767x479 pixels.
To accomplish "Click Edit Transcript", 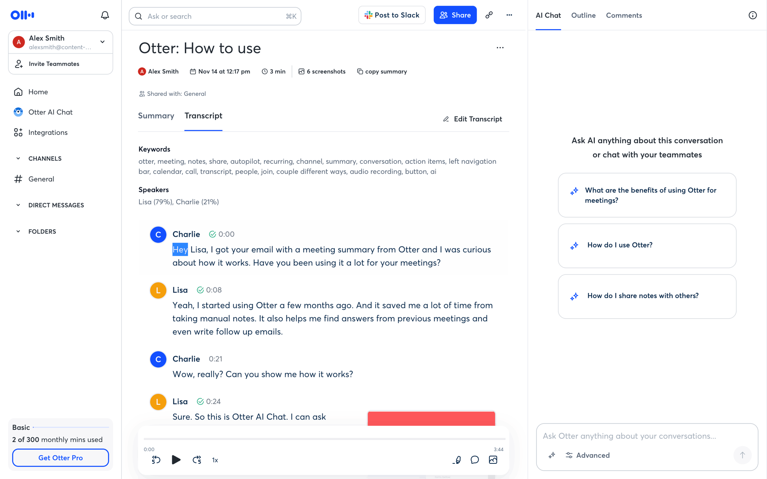I will 473,119.
